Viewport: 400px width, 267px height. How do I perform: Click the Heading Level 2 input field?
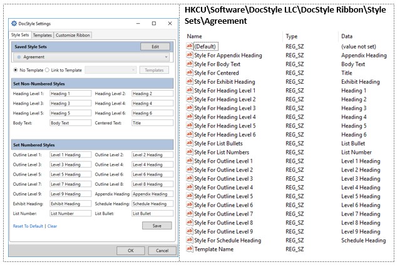click(153, 94)
